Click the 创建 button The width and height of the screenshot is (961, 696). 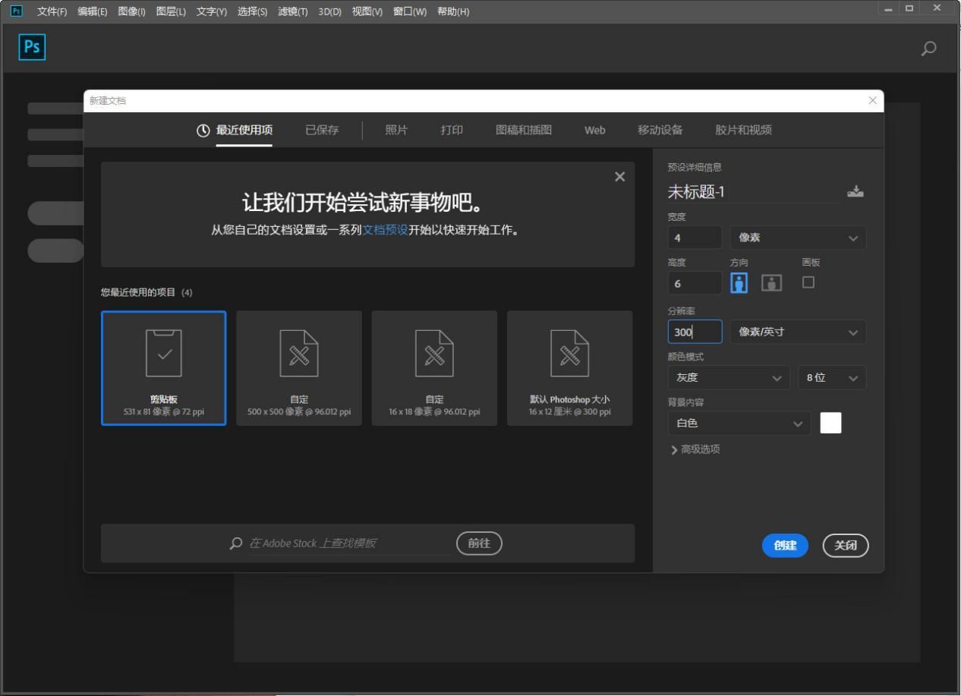coord(785,545)
